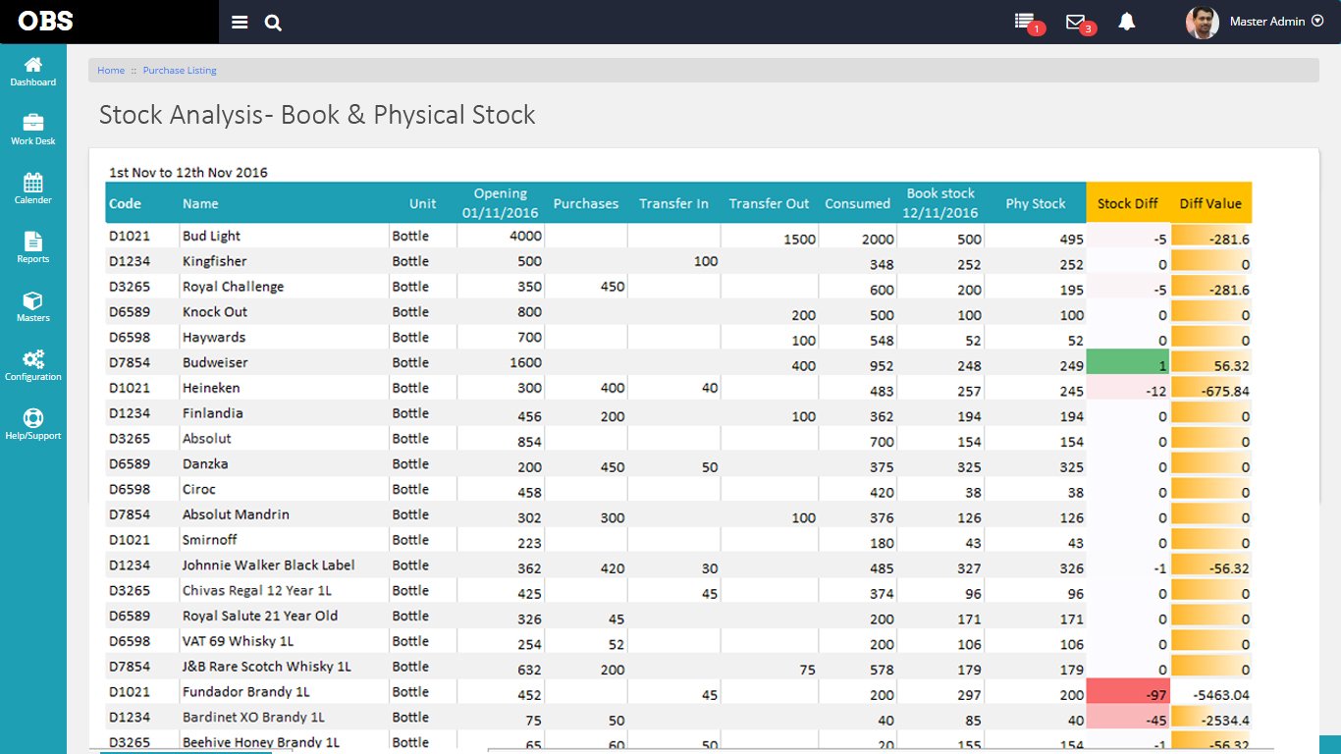Click the green Budweiser stock diff cell

pyautogui.click(x=1127, y=363)
